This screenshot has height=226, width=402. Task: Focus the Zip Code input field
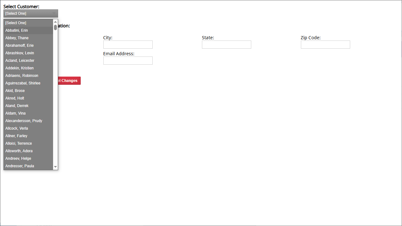pos(325,45)
